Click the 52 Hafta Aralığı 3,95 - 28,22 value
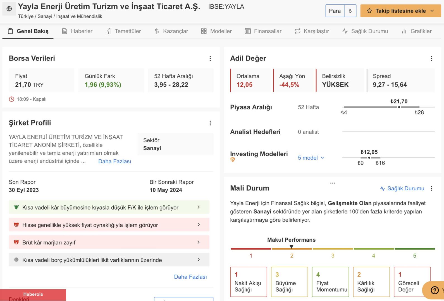Image resolution: width=444 pixels, height=301 pixels. [171, 85]
